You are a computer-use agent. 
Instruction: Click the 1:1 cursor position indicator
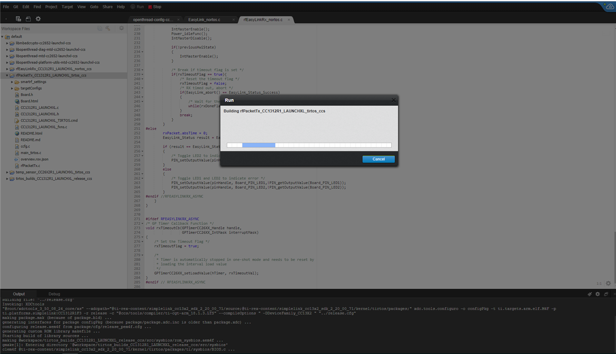point(598,283)
